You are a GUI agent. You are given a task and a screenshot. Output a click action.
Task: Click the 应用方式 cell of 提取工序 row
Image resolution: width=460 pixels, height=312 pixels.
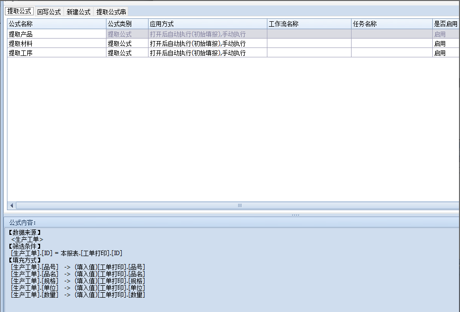click(x=198, y=53)
